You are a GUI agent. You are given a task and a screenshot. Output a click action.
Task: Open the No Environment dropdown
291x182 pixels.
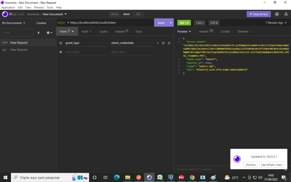tap(13, 23)
